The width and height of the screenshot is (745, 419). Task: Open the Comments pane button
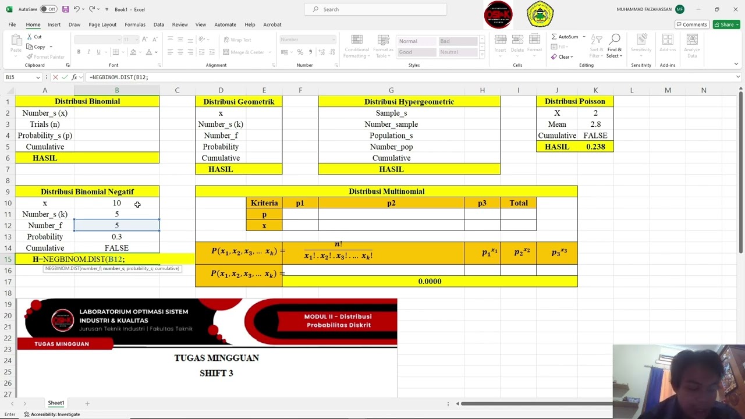click(691, 24)
